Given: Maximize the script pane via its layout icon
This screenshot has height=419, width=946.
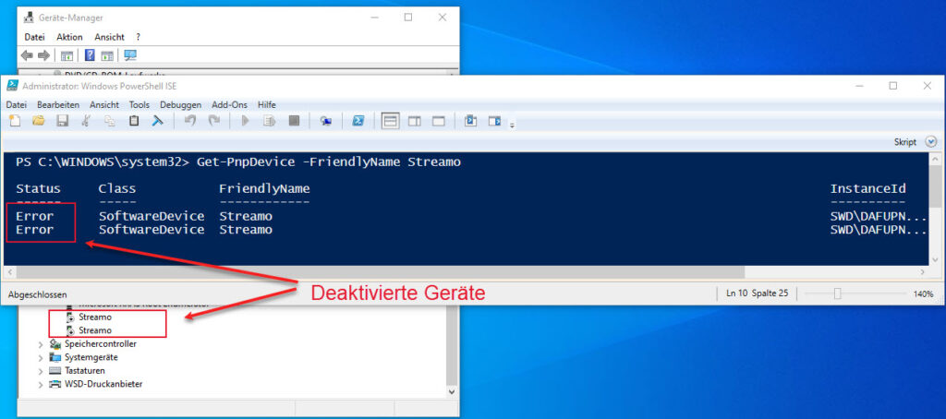Looking at the screenshot, I should 439,121.
